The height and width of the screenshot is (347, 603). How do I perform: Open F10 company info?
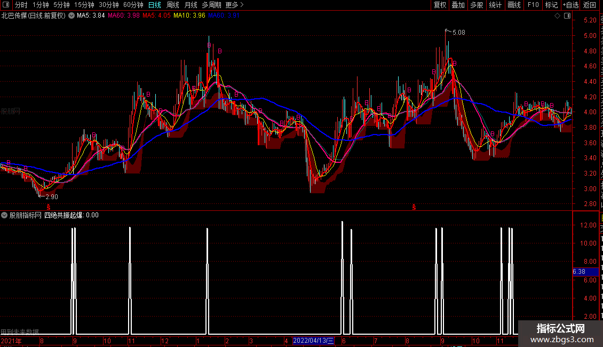tap(533, 5)
